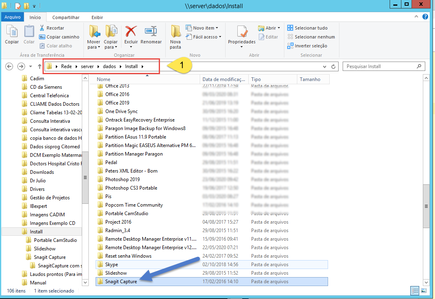The height and width of the screenshot is (299, 435).
Task: Select the Install folder in the tree
Action: pyautogui.click(x=42, y=231)
